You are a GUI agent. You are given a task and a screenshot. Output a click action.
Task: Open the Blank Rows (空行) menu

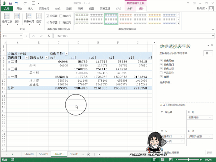tap(39, 19)
